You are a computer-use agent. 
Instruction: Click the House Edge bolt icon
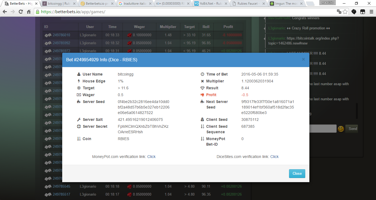(79, 81)
